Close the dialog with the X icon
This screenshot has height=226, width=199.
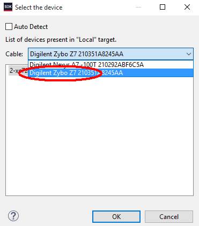pyautogui.click(x=187, y=7)
